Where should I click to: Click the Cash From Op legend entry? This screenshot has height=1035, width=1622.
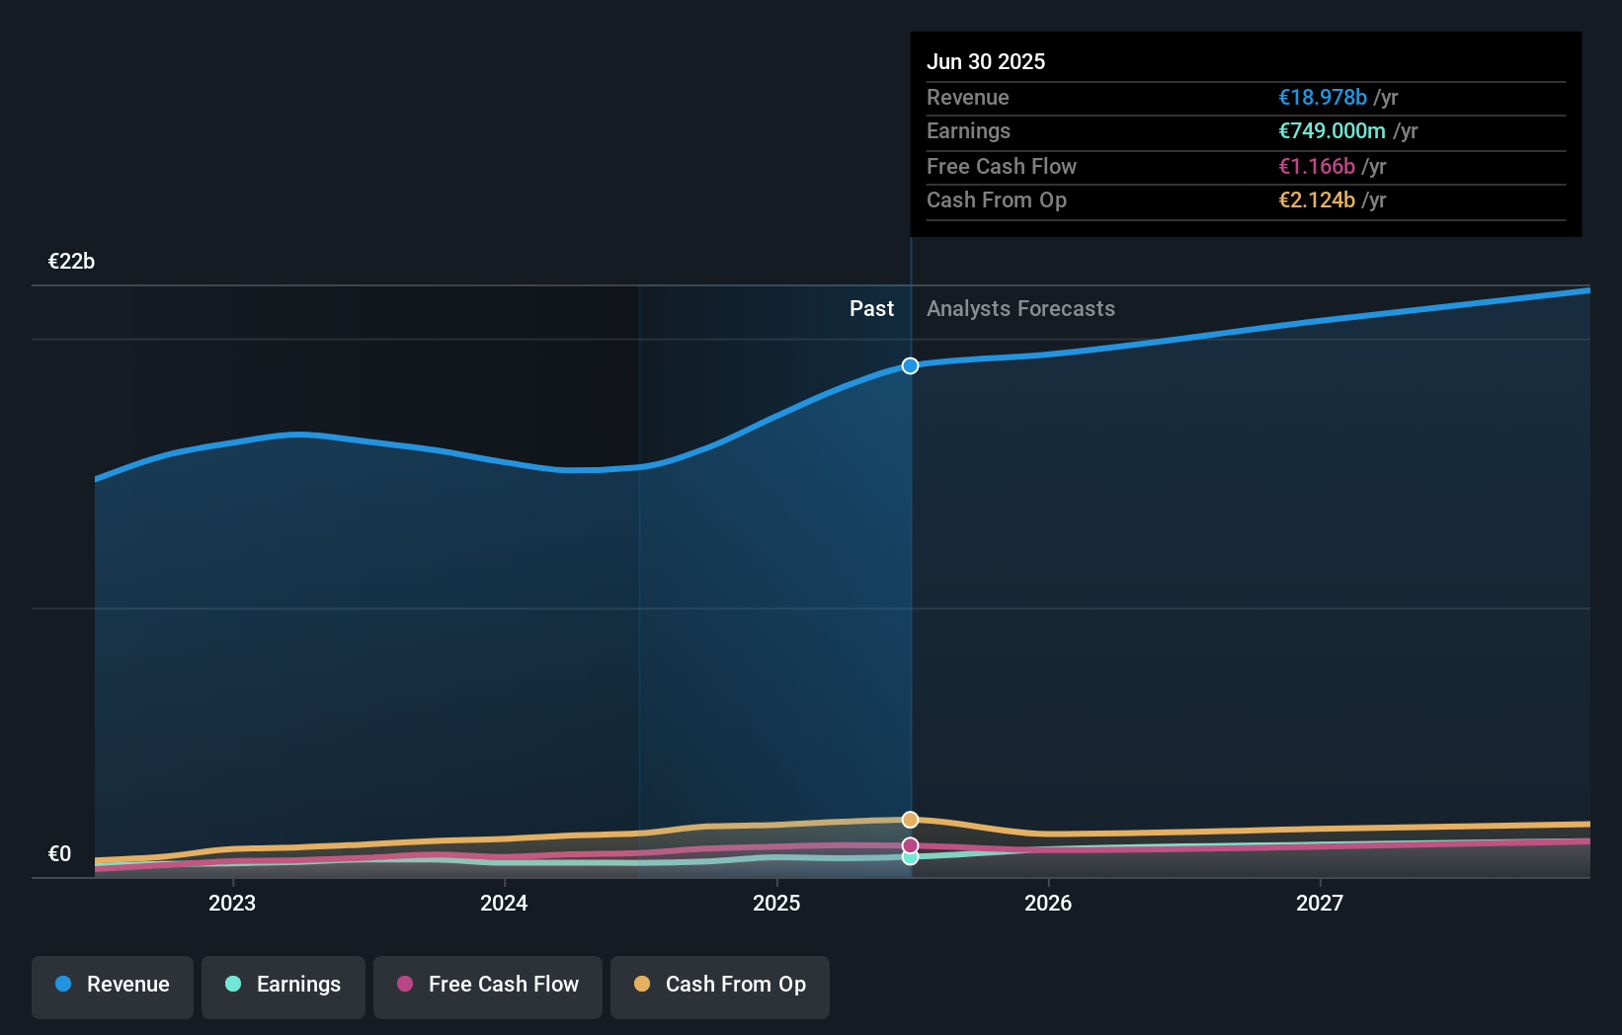[x=719, y=985]
